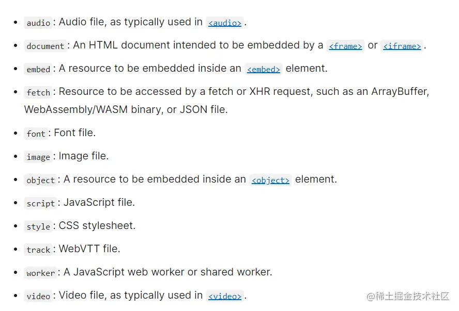The image size is (459, 311).
Task: Click the 'embed' code label
Action: [x=38, y=69]
